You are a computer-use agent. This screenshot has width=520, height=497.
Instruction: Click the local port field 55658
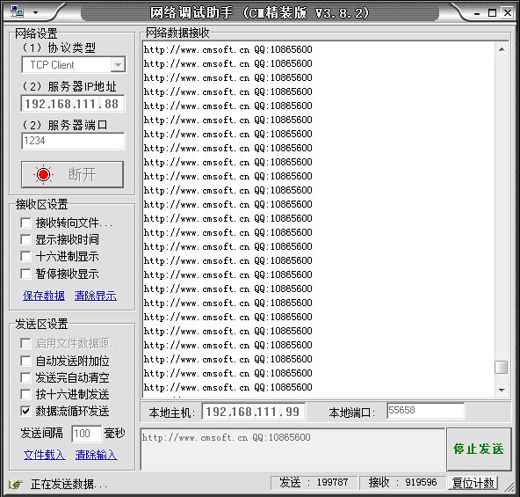pos(425,411)
